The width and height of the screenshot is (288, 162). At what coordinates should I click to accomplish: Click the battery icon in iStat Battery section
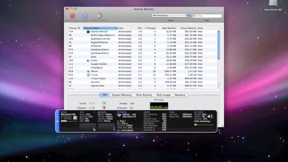point(210,117)
